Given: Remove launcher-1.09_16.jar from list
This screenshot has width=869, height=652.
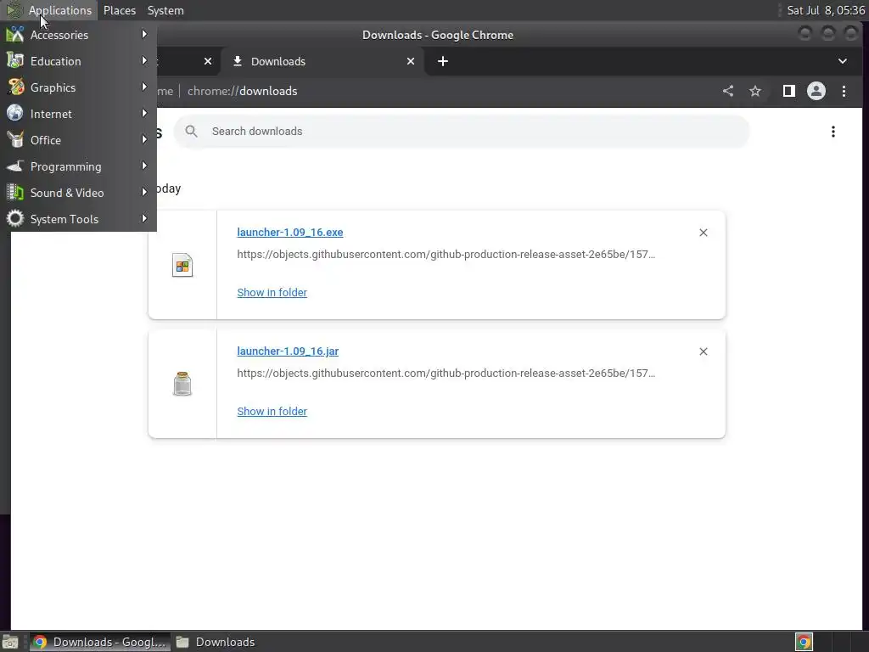Looking at the screenshot, I should click(x=704, y=351).
